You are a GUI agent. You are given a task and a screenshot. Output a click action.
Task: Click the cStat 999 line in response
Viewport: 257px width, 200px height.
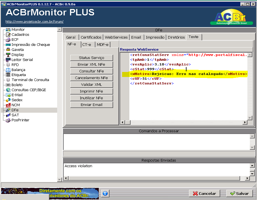152,69
